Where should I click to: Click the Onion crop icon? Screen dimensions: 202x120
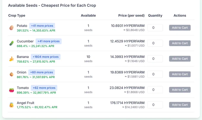click(12, 74)
